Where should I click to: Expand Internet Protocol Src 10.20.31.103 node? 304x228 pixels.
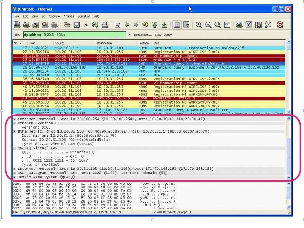point(14,169)
